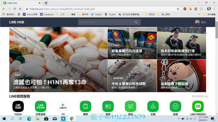218x122 pixels.
Task: Select the LINE HUB browser tab
Action: click(22, 3)
